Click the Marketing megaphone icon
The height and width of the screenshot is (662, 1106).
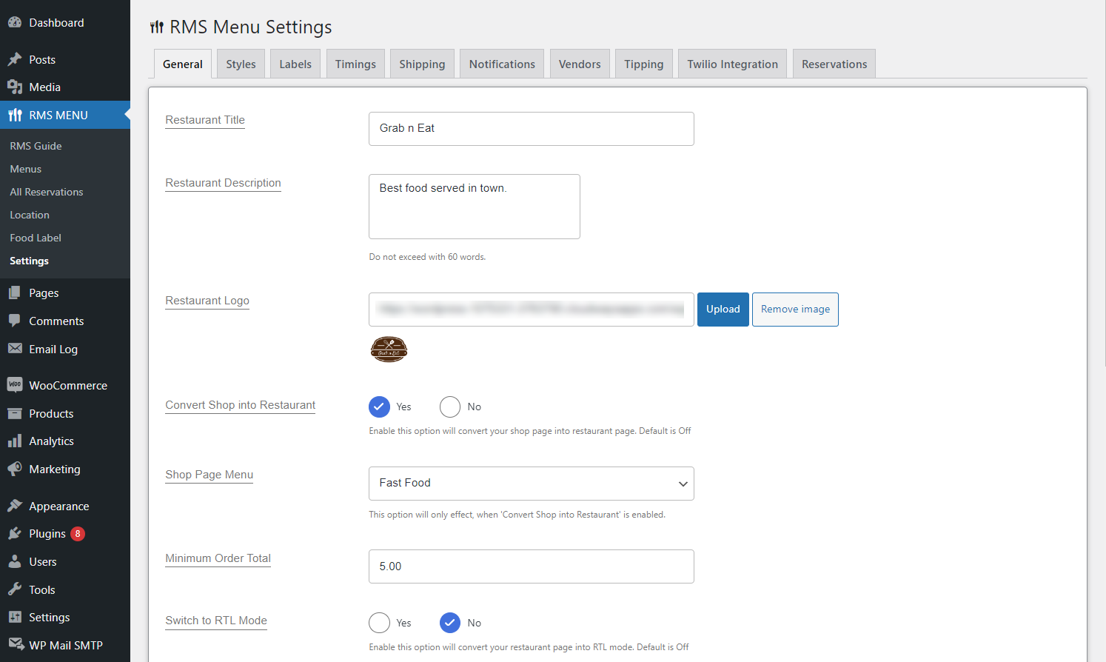tap(15, 469)
